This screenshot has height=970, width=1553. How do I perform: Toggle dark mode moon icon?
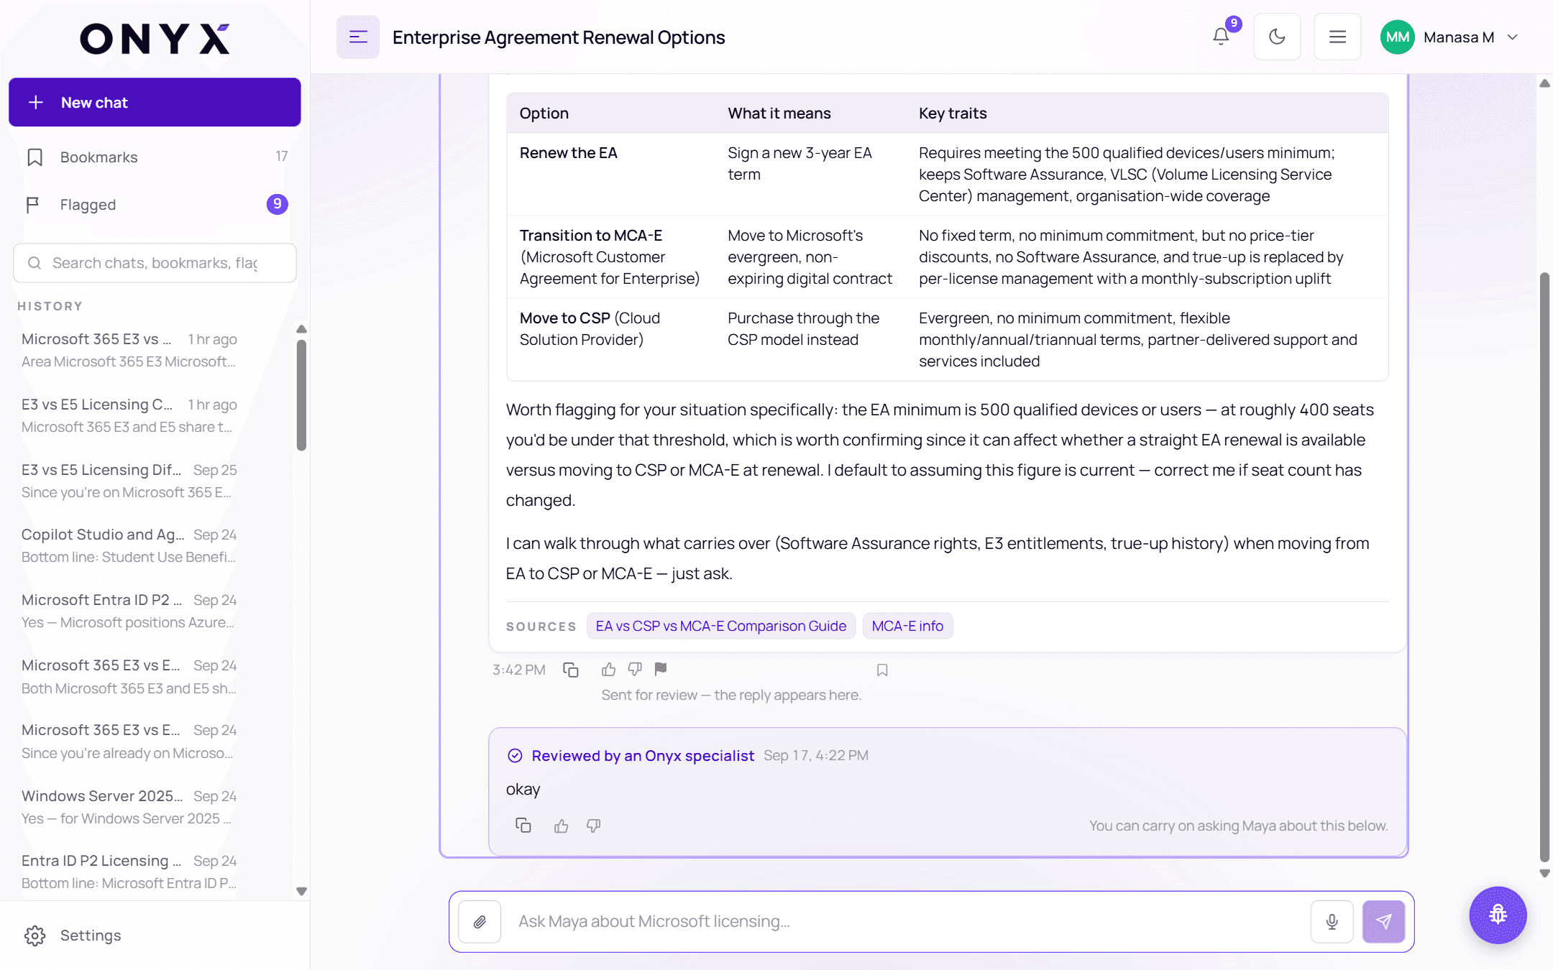coord(1277,37)
